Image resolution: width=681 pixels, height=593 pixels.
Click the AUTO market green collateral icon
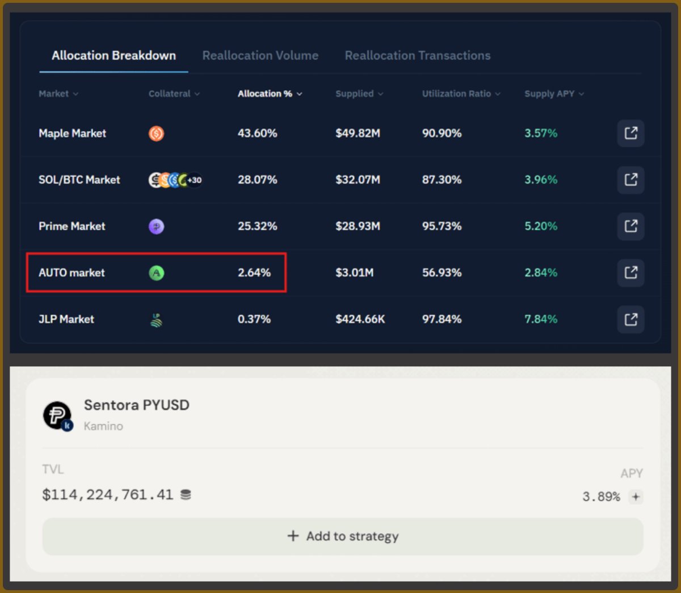157,273
